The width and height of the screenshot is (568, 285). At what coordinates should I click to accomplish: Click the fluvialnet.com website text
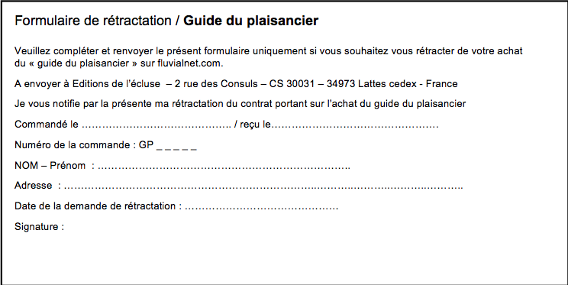[190, 63]
